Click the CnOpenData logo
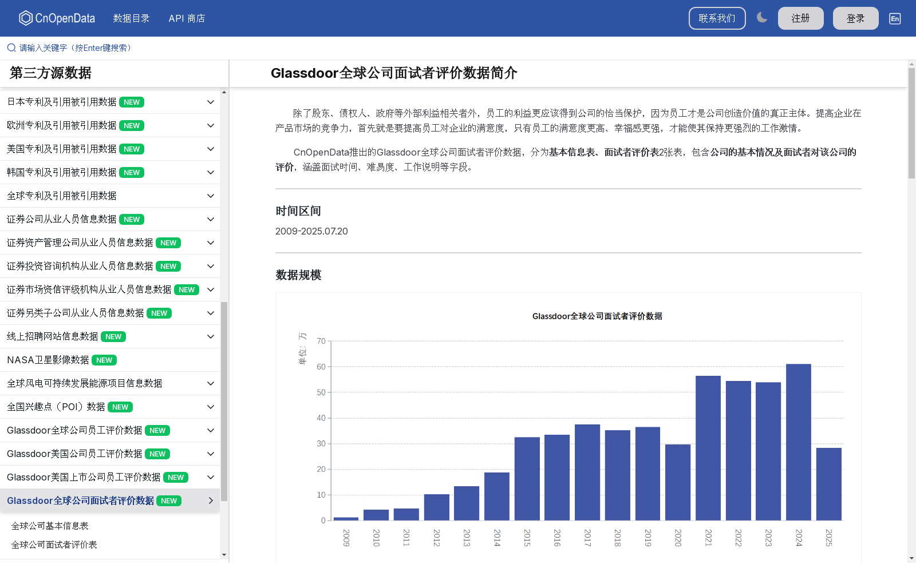Screen dimensions: 916x572 [x=57, y=18]
